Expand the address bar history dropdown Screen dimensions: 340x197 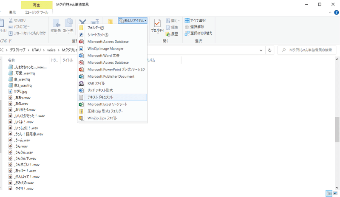(261, 50)
